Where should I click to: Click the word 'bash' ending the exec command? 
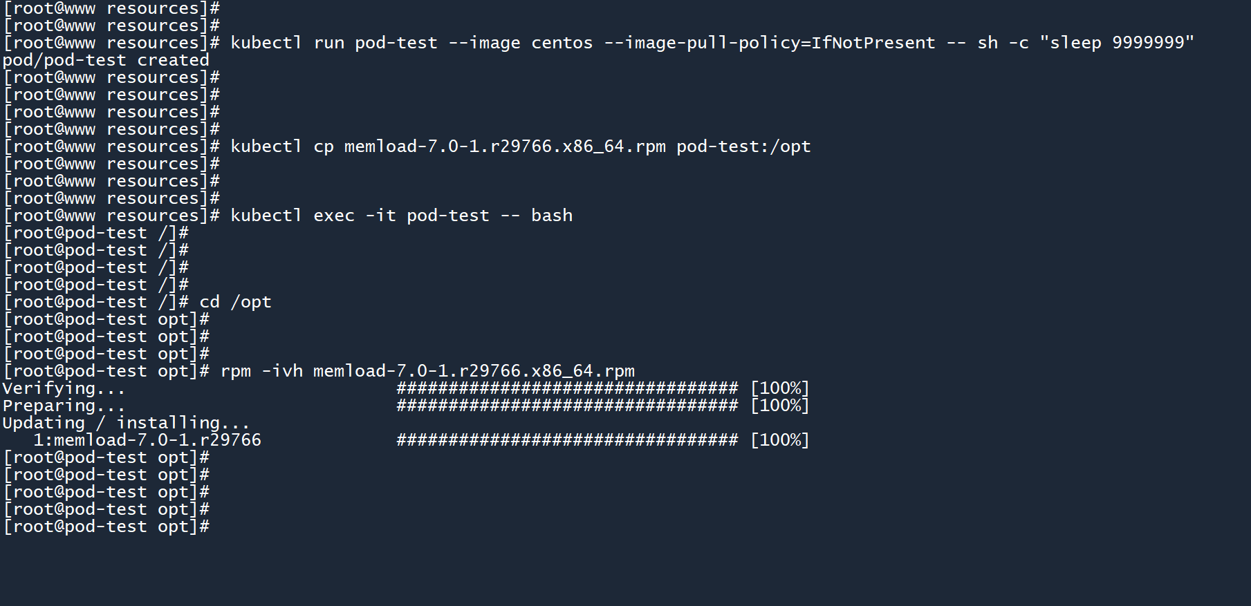(x=552, y=216)
